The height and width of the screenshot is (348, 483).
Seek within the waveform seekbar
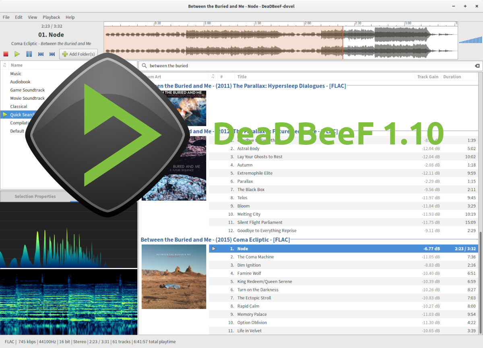click(282, 38)
